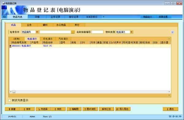Click the scroll left arrow of grid

11,92
